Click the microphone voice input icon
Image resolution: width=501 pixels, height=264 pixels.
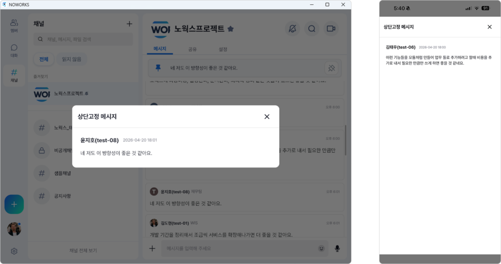coord(337,248)
